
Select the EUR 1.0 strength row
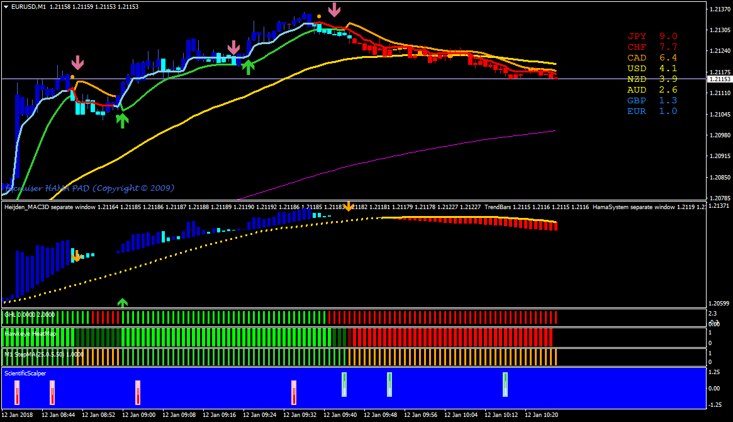pos(652,111)
